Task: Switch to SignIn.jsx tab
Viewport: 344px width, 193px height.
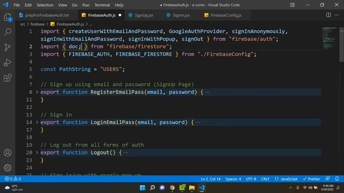Action: coord(181,15)
